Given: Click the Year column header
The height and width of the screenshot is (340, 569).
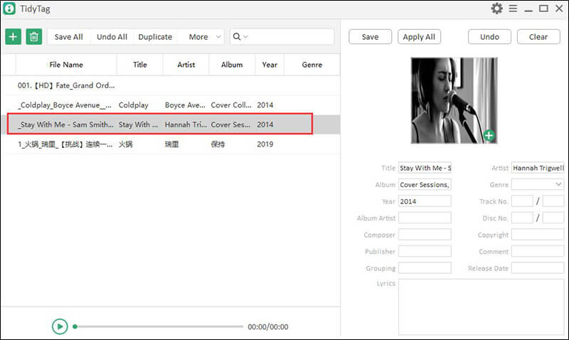Looking at the screenshot, I should [x=270, y=65].
